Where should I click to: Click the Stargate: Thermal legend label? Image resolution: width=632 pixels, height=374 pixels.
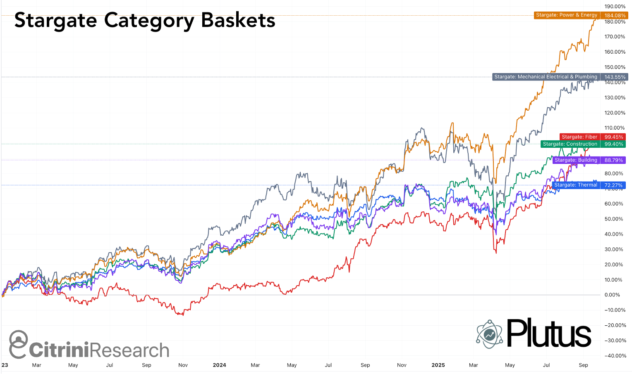(576, 185)
